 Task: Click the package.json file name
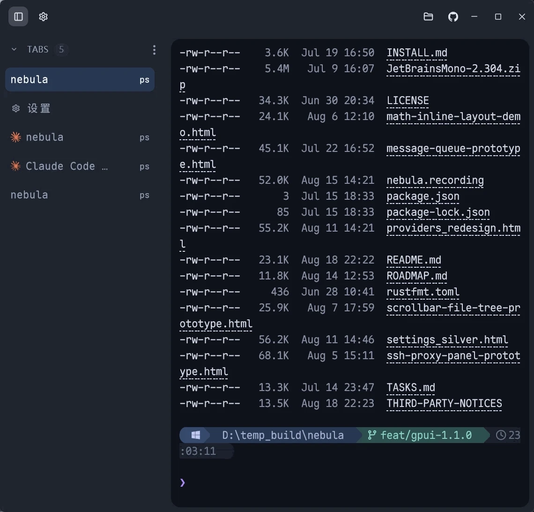tap(423, 196)
